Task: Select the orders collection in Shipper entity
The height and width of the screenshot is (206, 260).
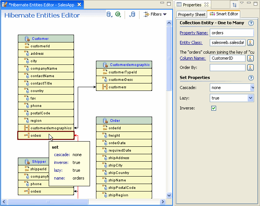Action: 46,191
